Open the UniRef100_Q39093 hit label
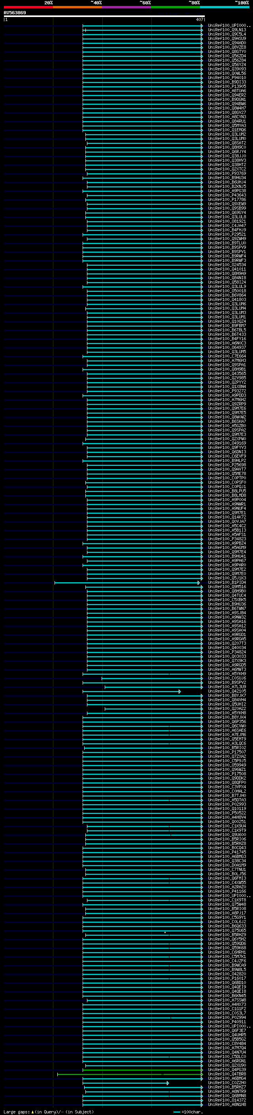The image size is (253, 1115). pyautogui.click(x=227, y=69)
